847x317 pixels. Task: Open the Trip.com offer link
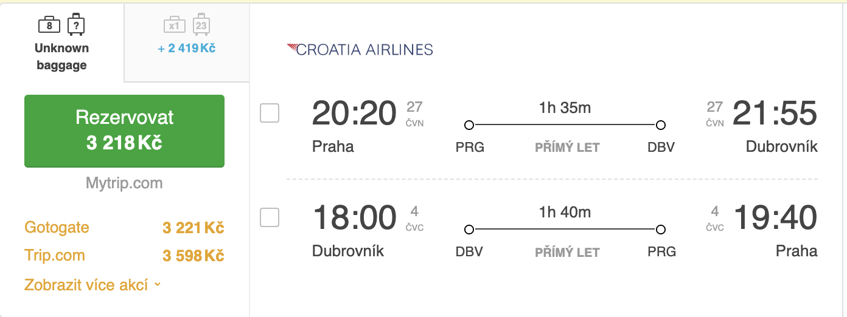pos(55,255)
